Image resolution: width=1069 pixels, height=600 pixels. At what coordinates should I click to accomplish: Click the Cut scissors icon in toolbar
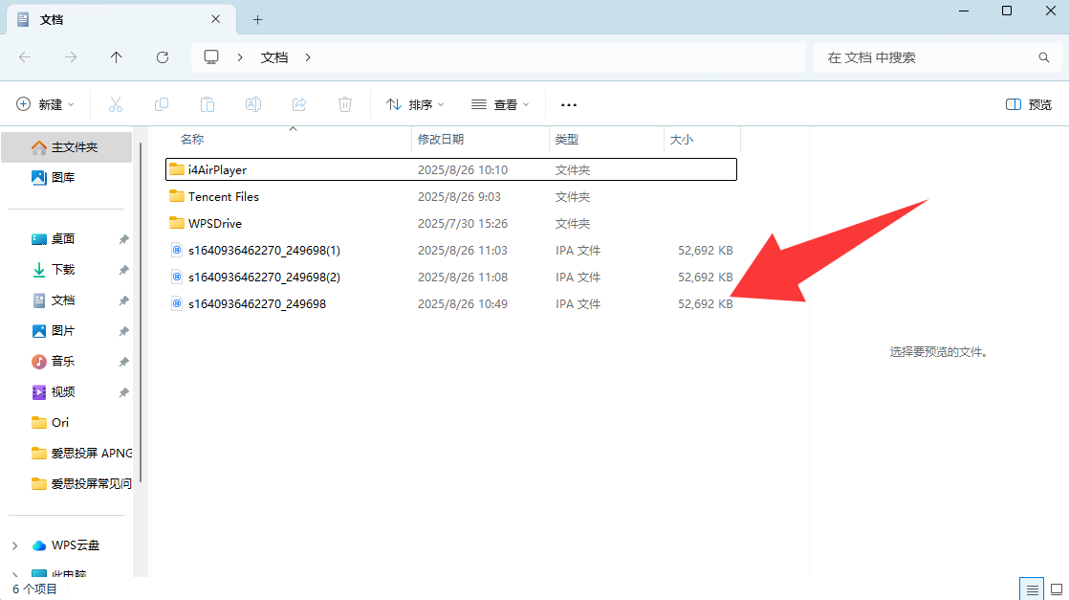click(x=116, y=104)
